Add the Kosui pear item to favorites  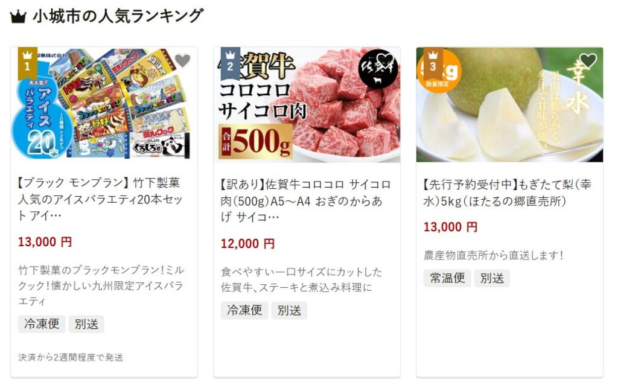[x=588, y=61]
